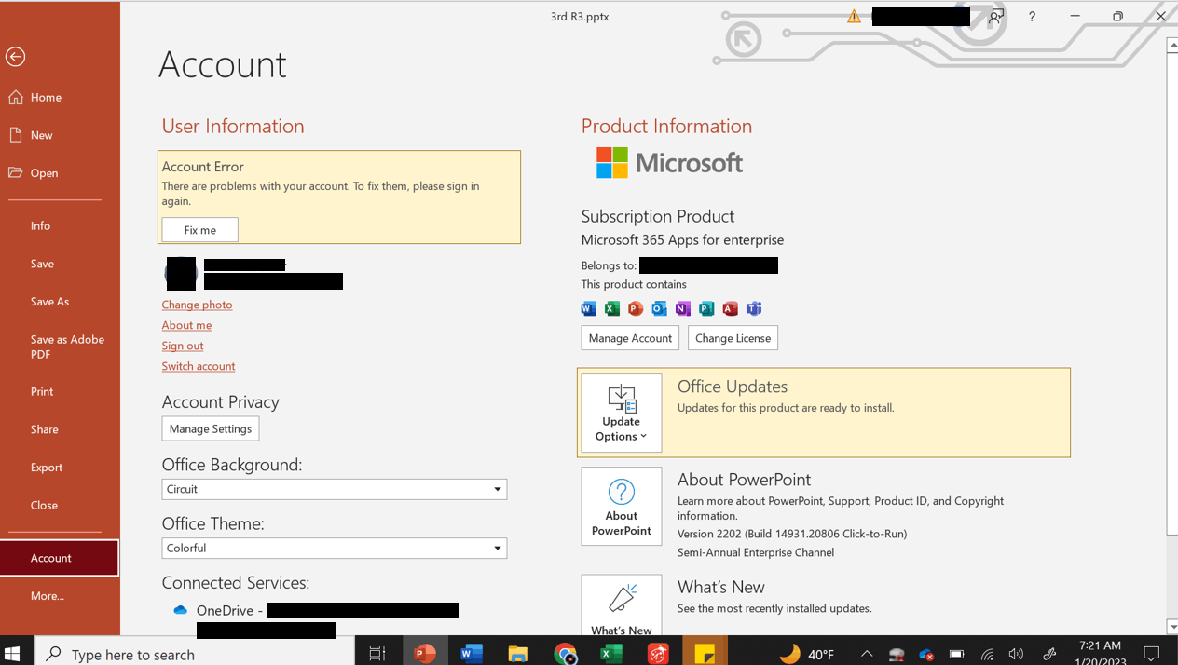Open Chrome from the taskbar
The width and height of the screenshot is (1178, 665).
point(565,653)
